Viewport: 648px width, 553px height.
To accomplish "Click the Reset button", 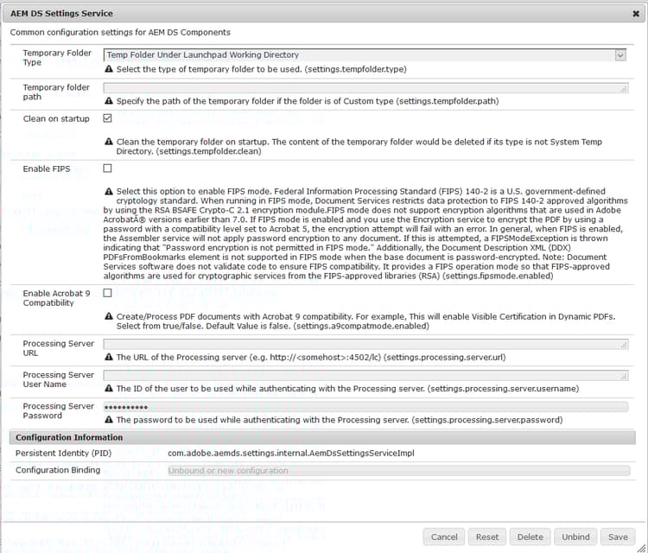I will coord(487,537).
